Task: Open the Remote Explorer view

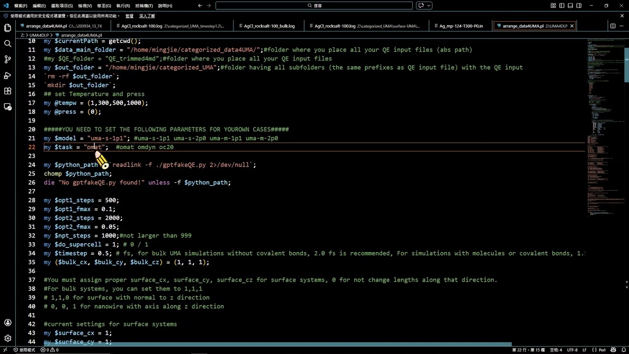Action: (x=7, y=107)
